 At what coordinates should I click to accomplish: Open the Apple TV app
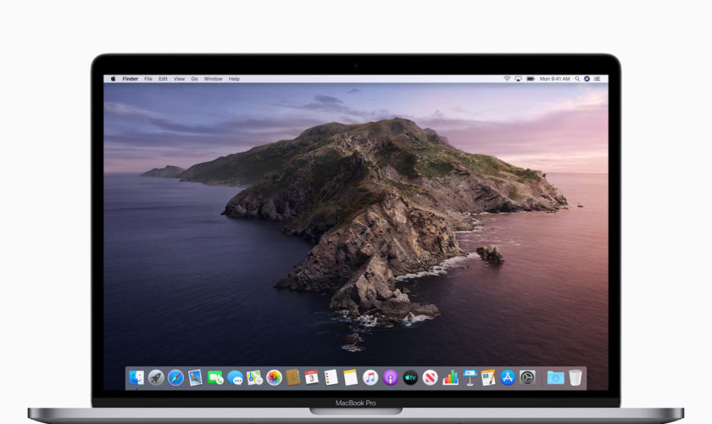pyautogui.click(x=410, y=377)
